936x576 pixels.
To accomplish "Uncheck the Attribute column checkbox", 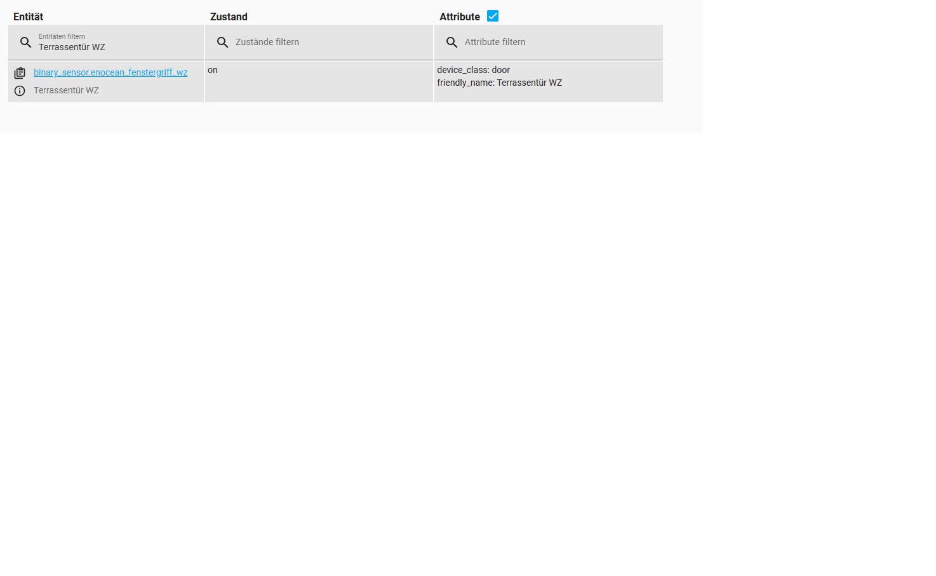I will pyautogui.click(x=493, y=17).
